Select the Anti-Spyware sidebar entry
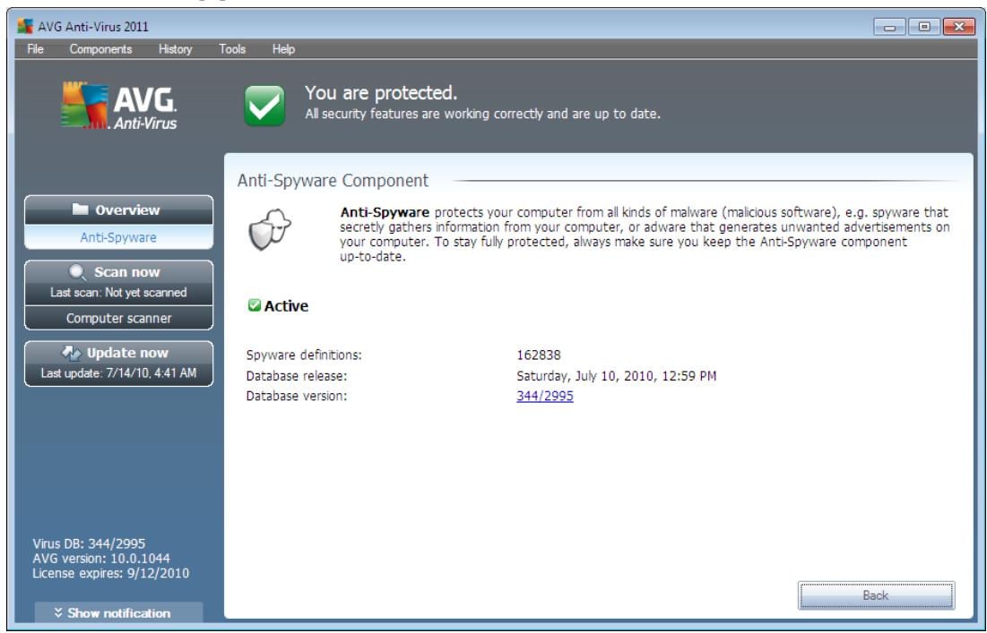The height and width of the screenshot is (633, 987). [x=118, y=237]
